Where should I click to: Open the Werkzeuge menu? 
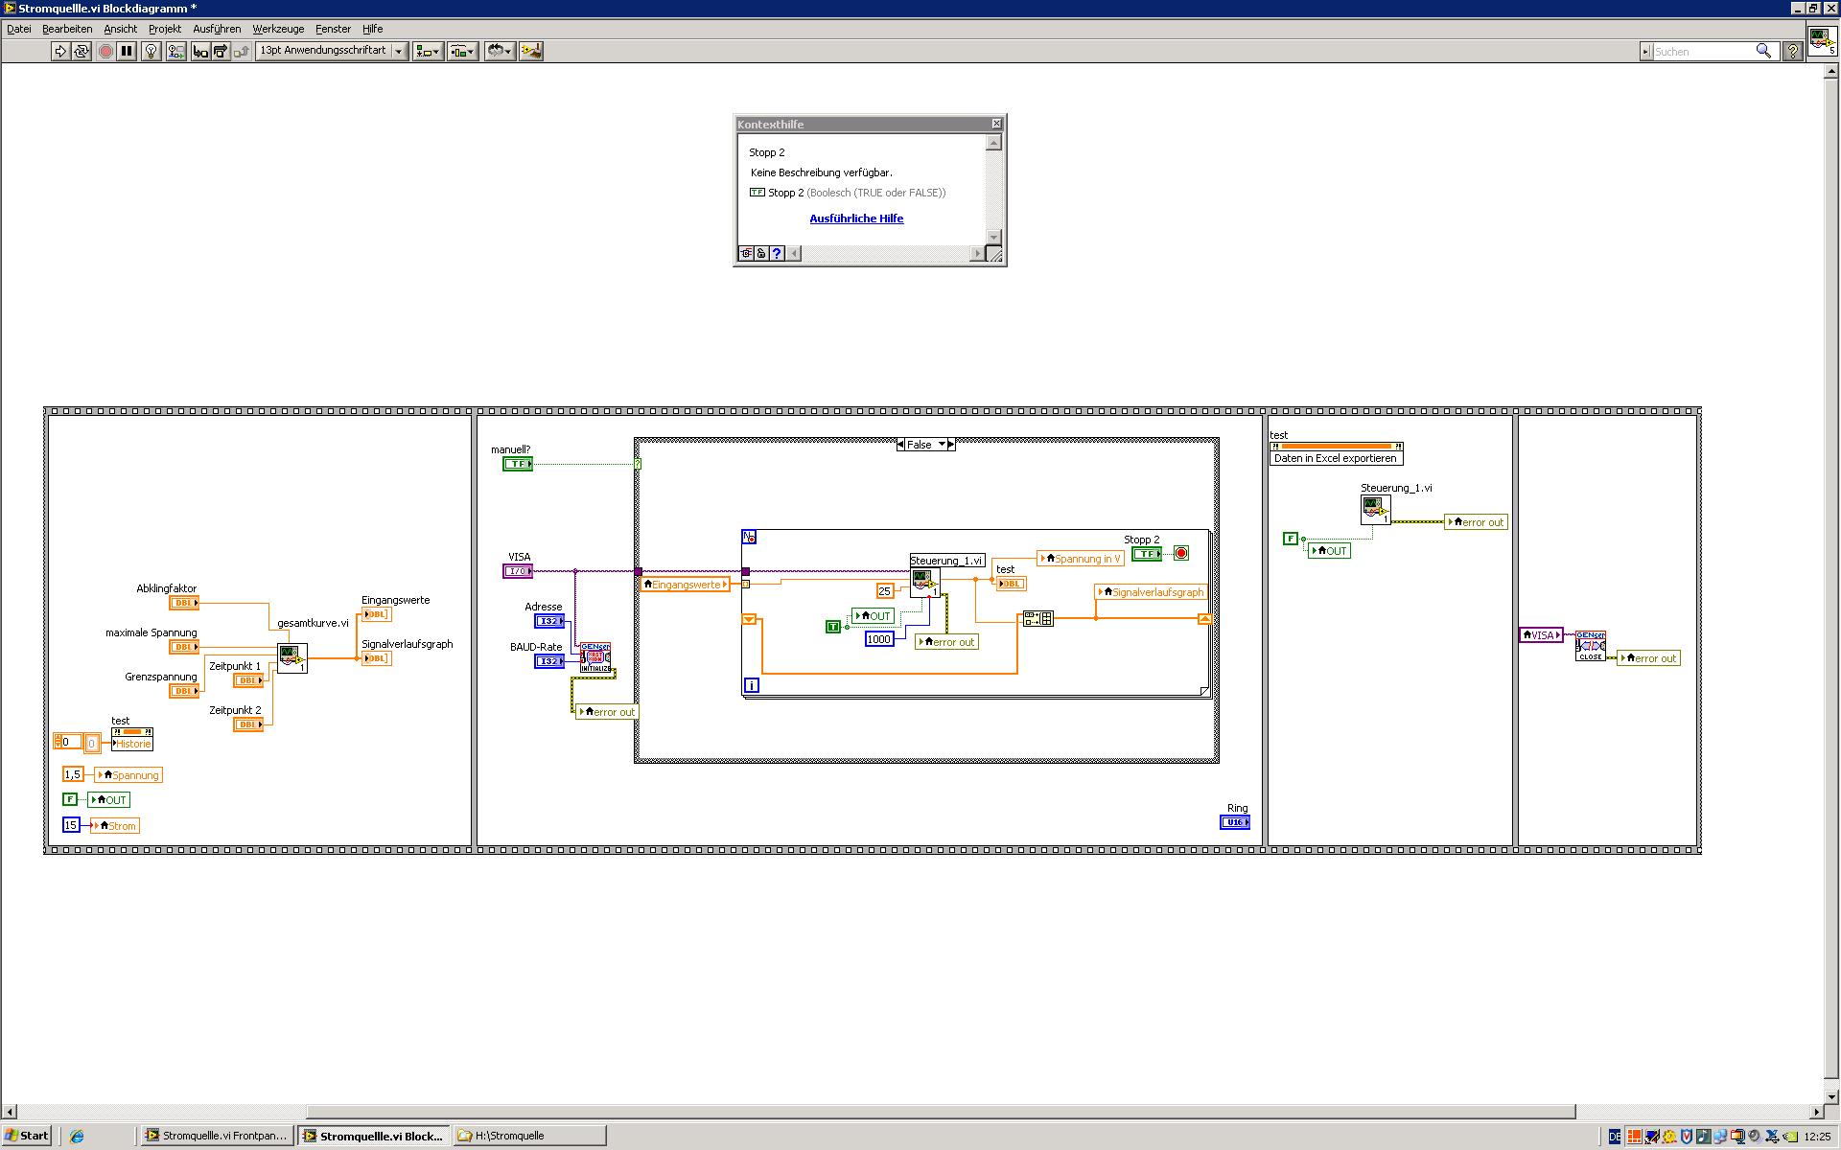[278, 29]
